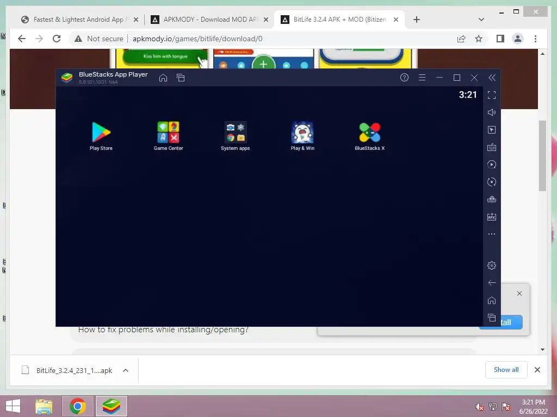
Task: Toggle BlueStacks fullscreen mode
Action: 492,95
